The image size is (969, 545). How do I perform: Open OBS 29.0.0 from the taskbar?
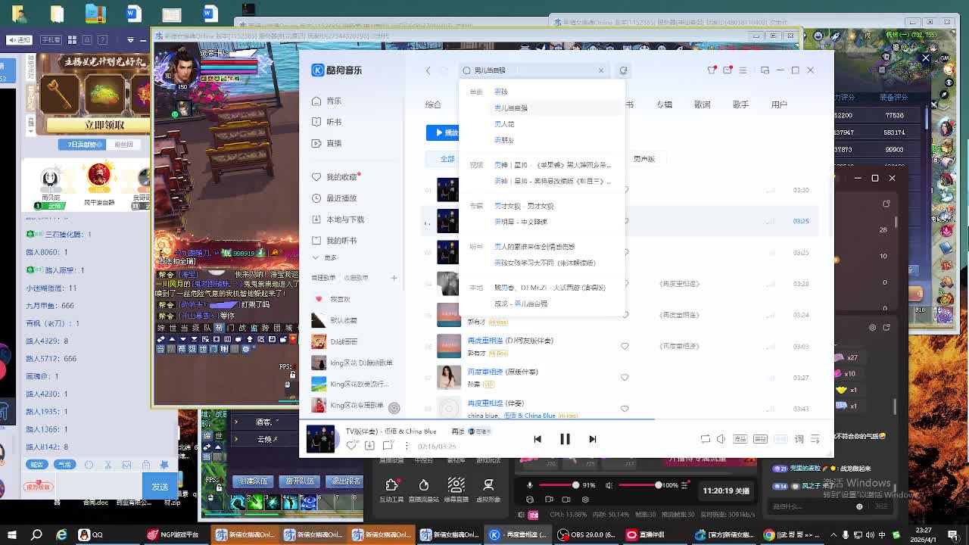click(x=587, y=535)
